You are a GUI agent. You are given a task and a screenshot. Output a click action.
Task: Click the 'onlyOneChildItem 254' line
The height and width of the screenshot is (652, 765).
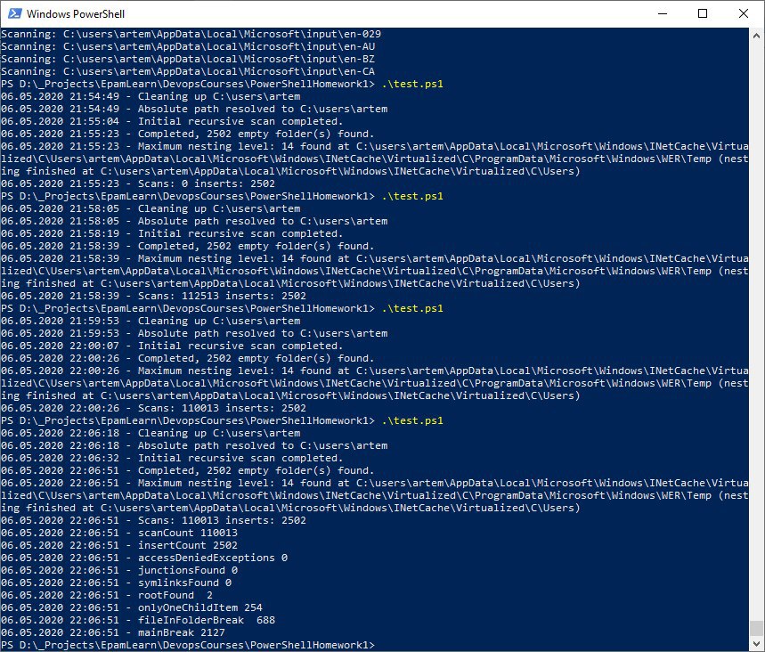[132, 607]
